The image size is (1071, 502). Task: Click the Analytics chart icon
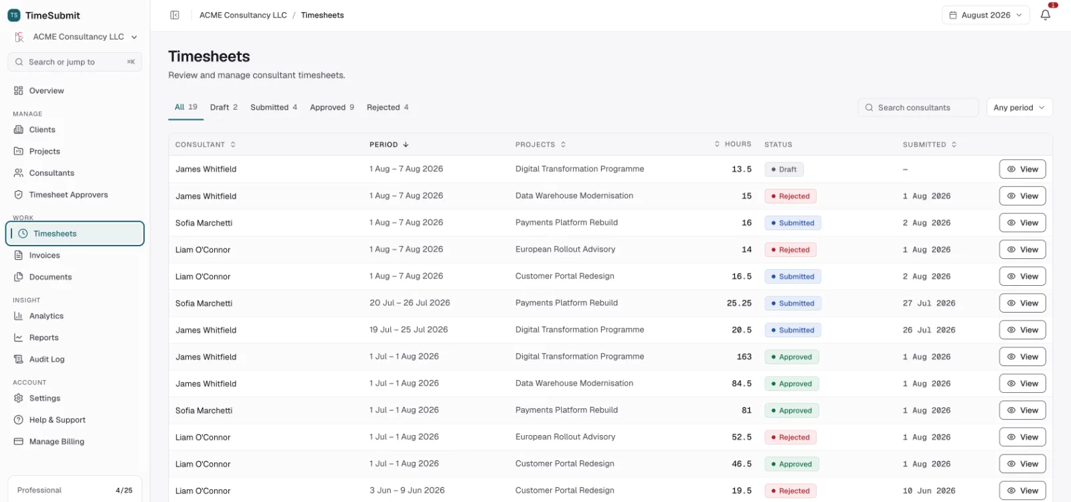[x=19, y=316]
